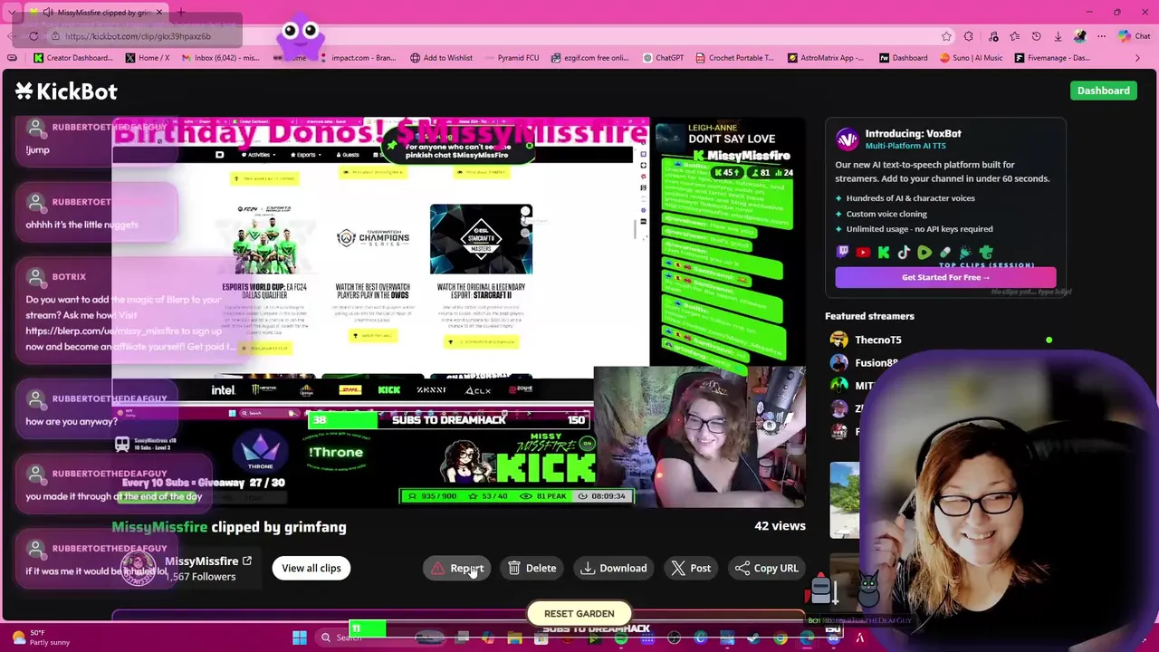The width and height of the screenshot is (1159, 652).
Task: Post the clip to X
Action: [691, 568]
